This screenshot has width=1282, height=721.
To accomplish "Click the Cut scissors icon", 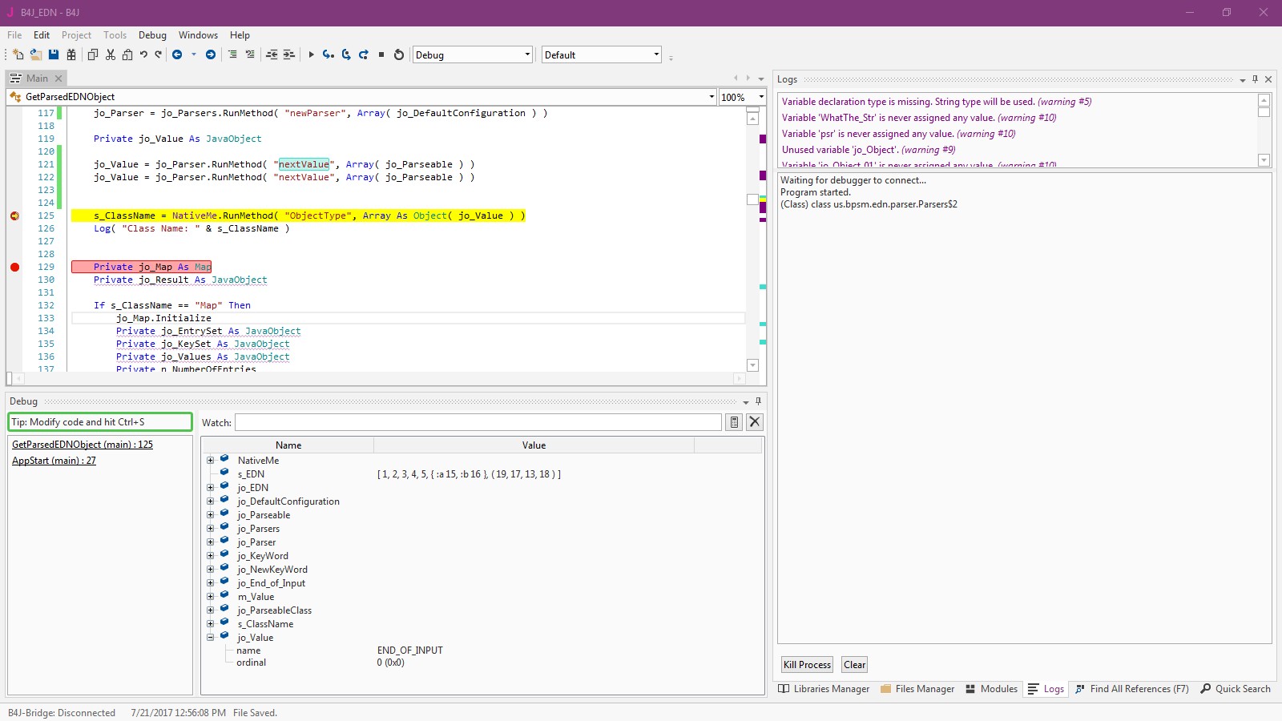I will point(111,54).
